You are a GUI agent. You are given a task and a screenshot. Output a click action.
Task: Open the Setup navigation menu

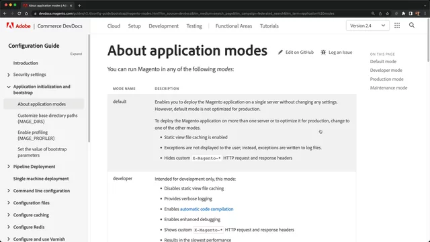click(x=134, y=26)
